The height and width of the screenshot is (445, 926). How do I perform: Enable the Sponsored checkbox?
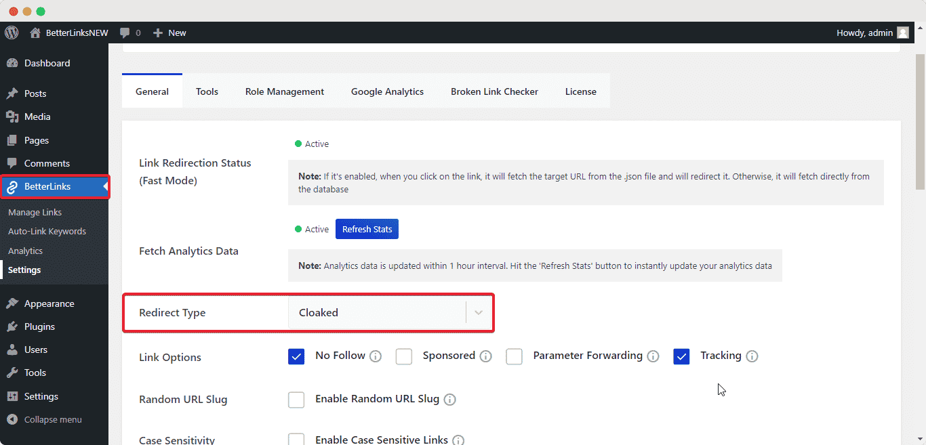pos(404,356)
